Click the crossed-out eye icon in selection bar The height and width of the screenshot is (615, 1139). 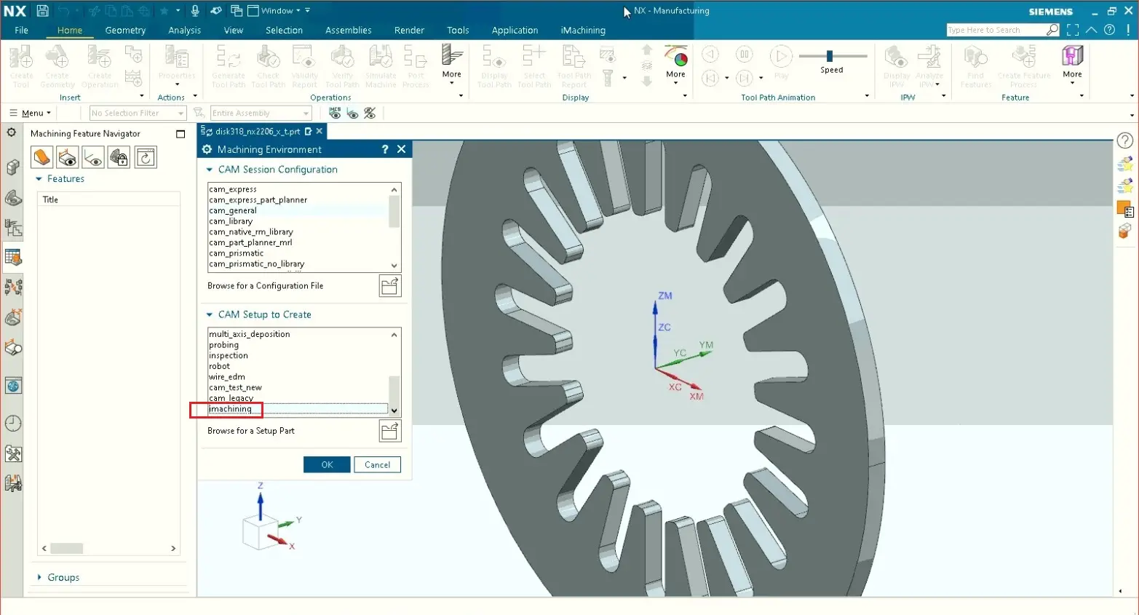370,113
